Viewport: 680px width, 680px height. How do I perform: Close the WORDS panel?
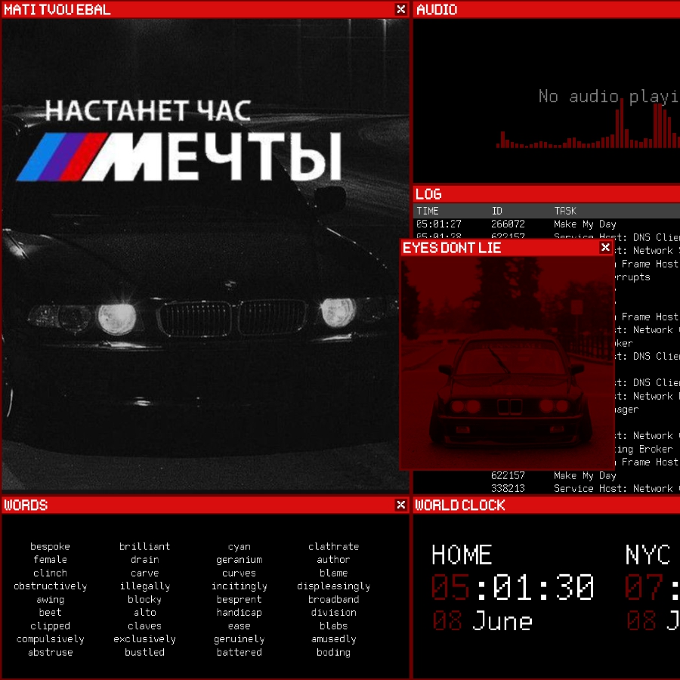400,505
